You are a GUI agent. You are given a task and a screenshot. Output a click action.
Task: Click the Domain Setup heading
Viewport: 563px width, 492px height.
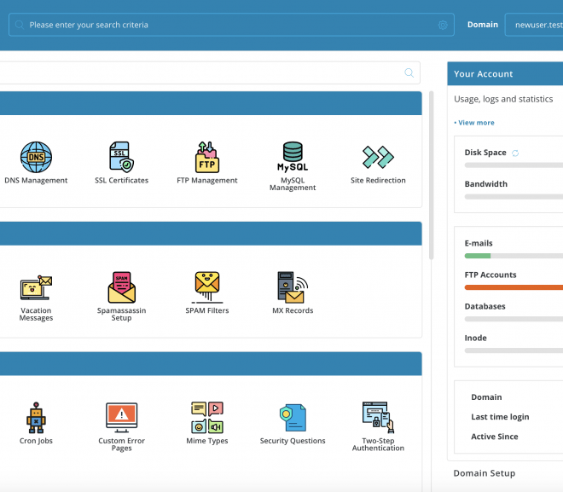coord(485,473)
